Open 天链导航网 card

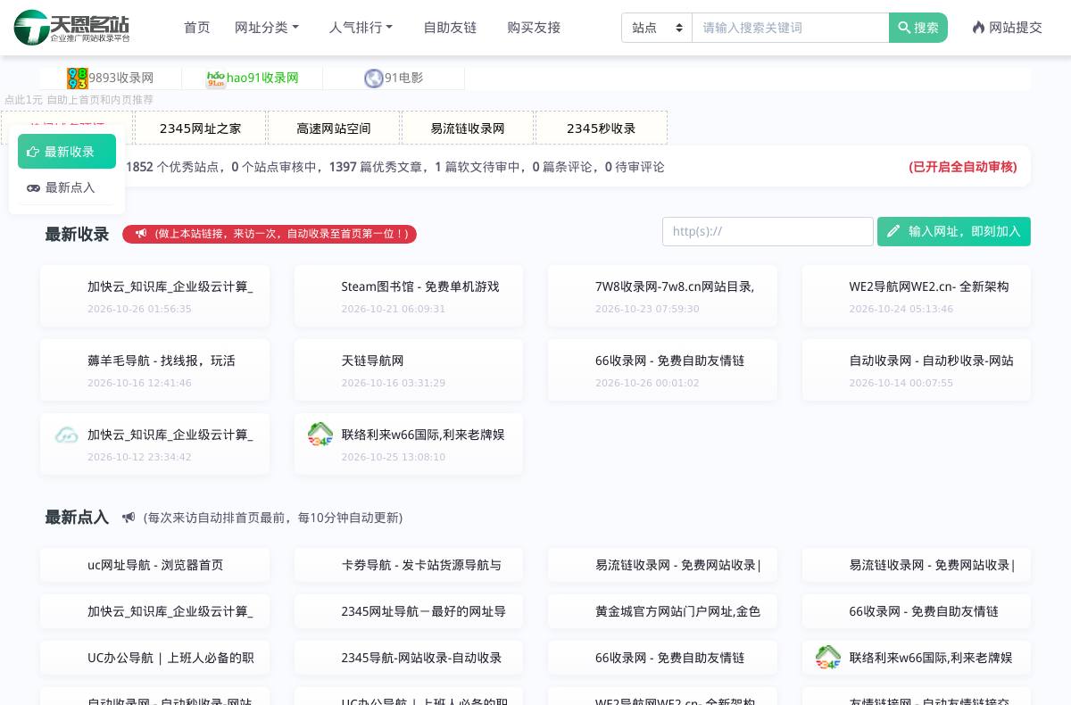[409, 369]
